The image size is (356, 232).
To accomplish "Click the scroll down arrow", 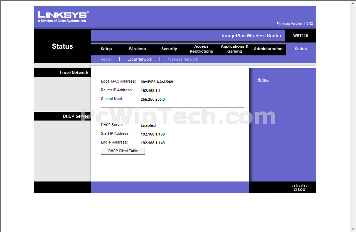I will pos(353,229).
